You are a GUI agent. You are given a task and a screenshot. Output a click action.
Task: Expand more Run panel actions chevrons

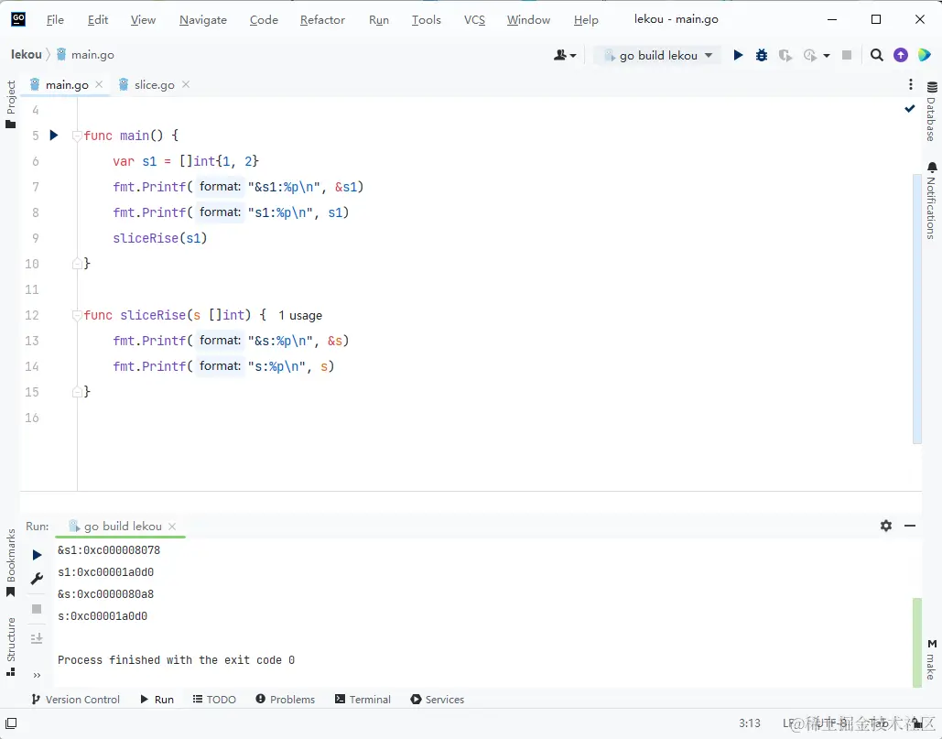37,675
